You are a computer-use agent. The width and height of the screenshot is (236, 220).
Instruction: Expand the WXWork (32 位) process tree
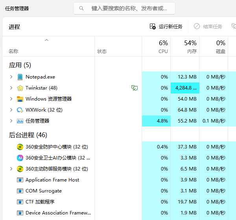(11, 110)
